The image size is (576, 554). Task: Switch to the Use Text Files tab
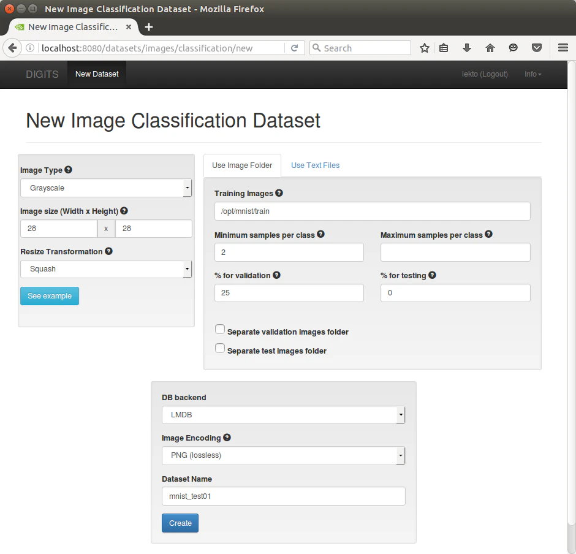pyautogui.click(x=315, y=165)
